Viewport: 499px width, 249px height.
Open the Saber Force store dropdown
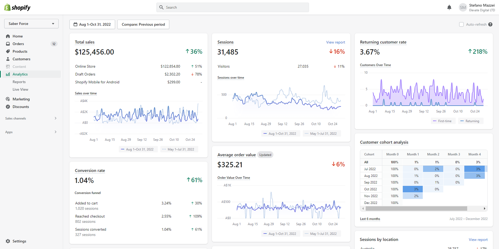pos(31,24)
